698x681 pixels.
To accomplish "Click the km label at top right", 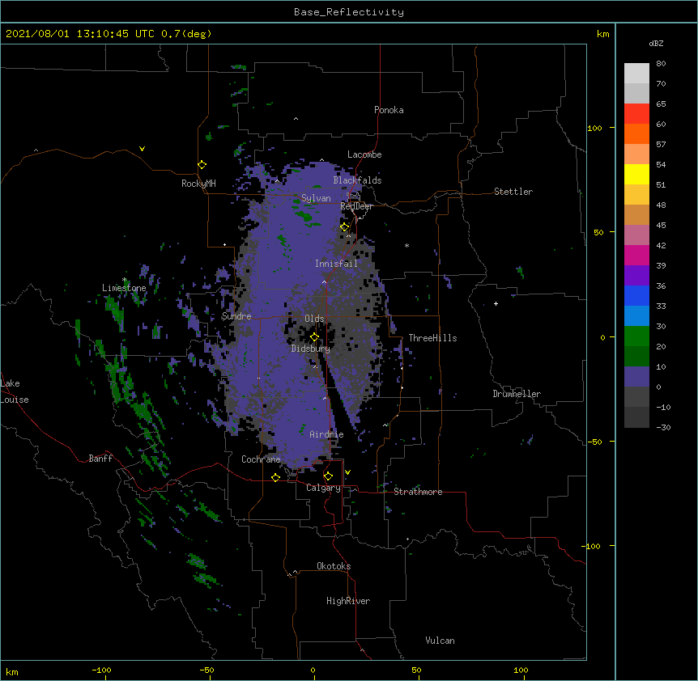I will click(602, 34).
